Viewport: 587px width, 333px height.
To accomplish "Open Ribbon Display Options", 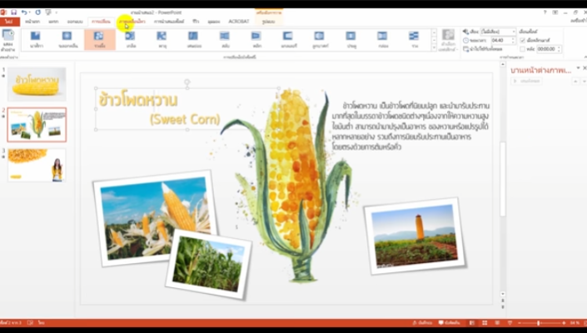I will pos(555,12).
